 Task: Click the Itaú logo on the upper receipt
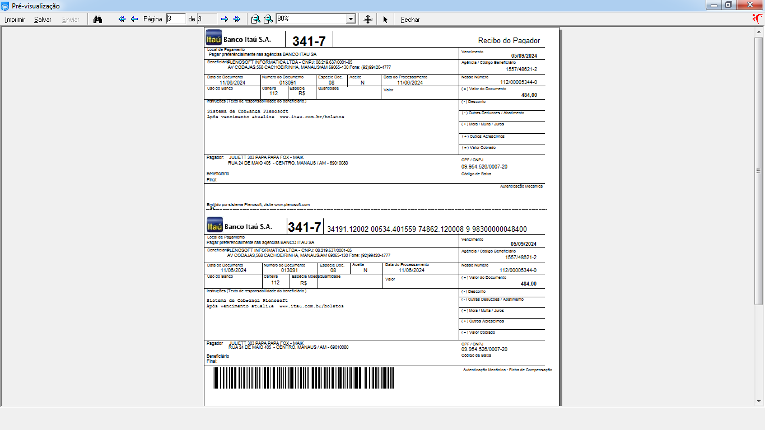pyautogui.click(x=213, y=38)
